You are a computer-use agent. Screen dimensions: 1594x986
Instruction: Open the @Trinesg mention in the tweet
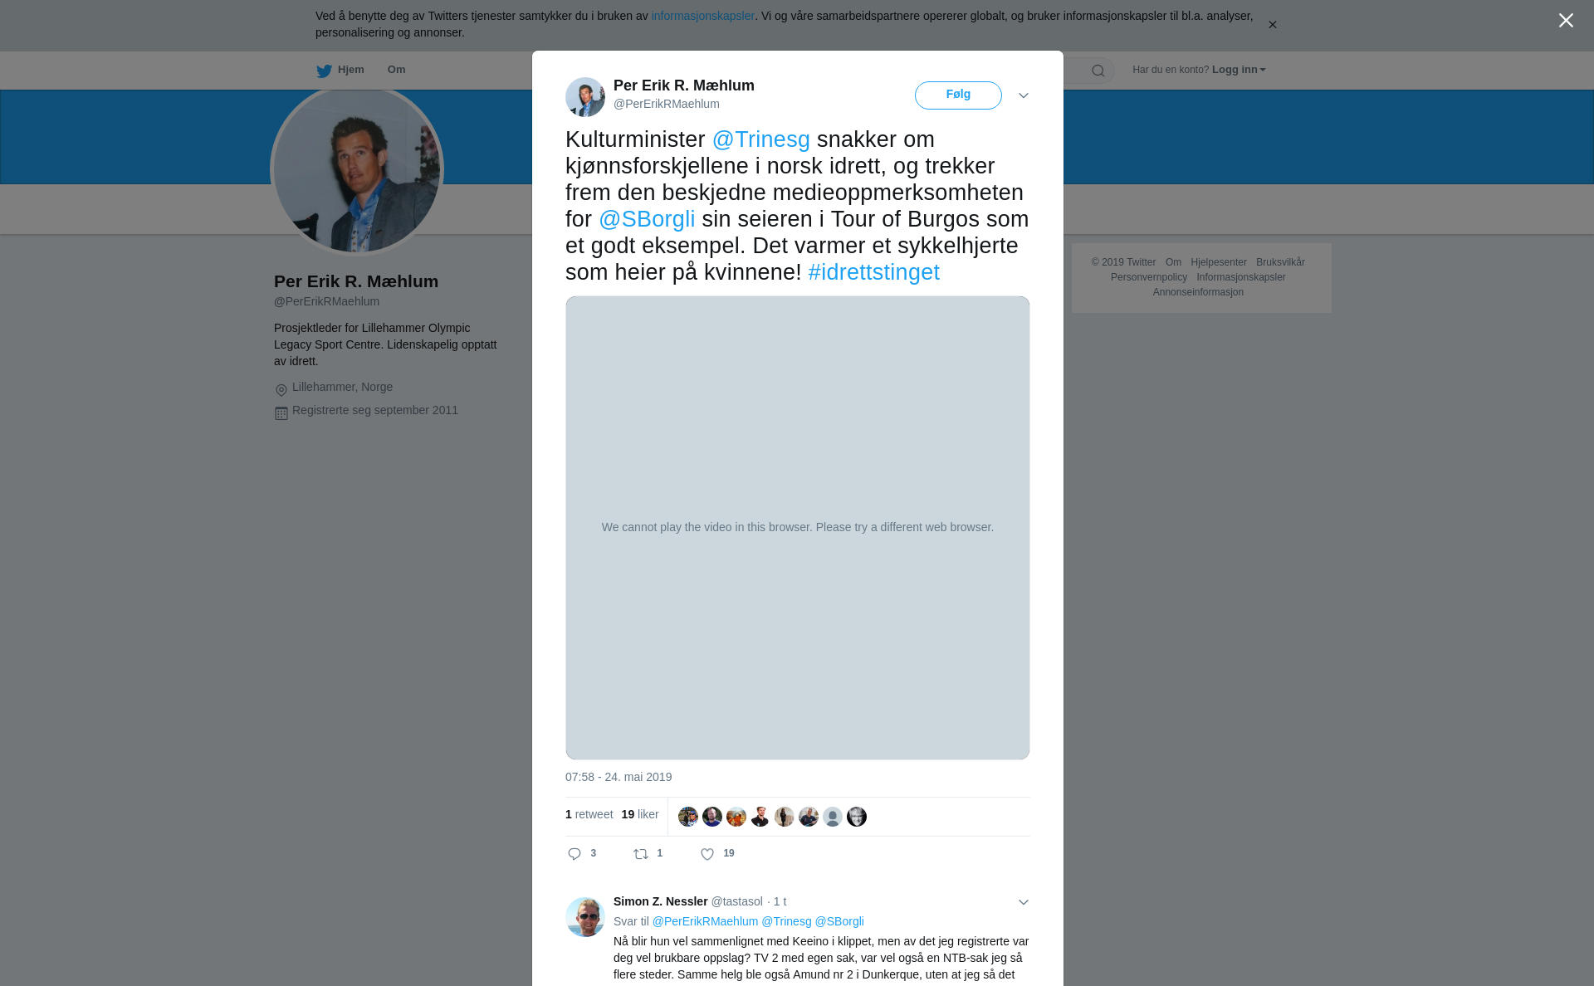pyautogui.click(x=760, y=139)
